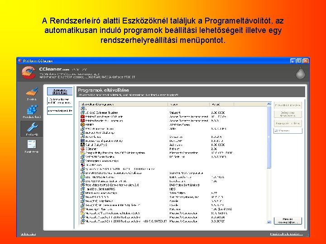Select the Adobe Systems Incorporated publisher cell for Flash Player
Image resolution: width=326 pixels, height=244 pixels.
(x=188, y=117)
